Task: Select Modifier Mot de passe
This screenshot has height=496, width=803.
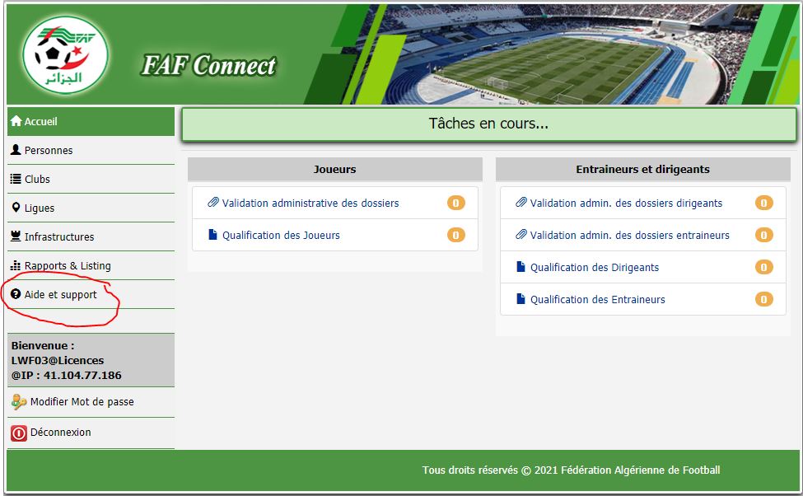Action: click(x=82, y=402)
